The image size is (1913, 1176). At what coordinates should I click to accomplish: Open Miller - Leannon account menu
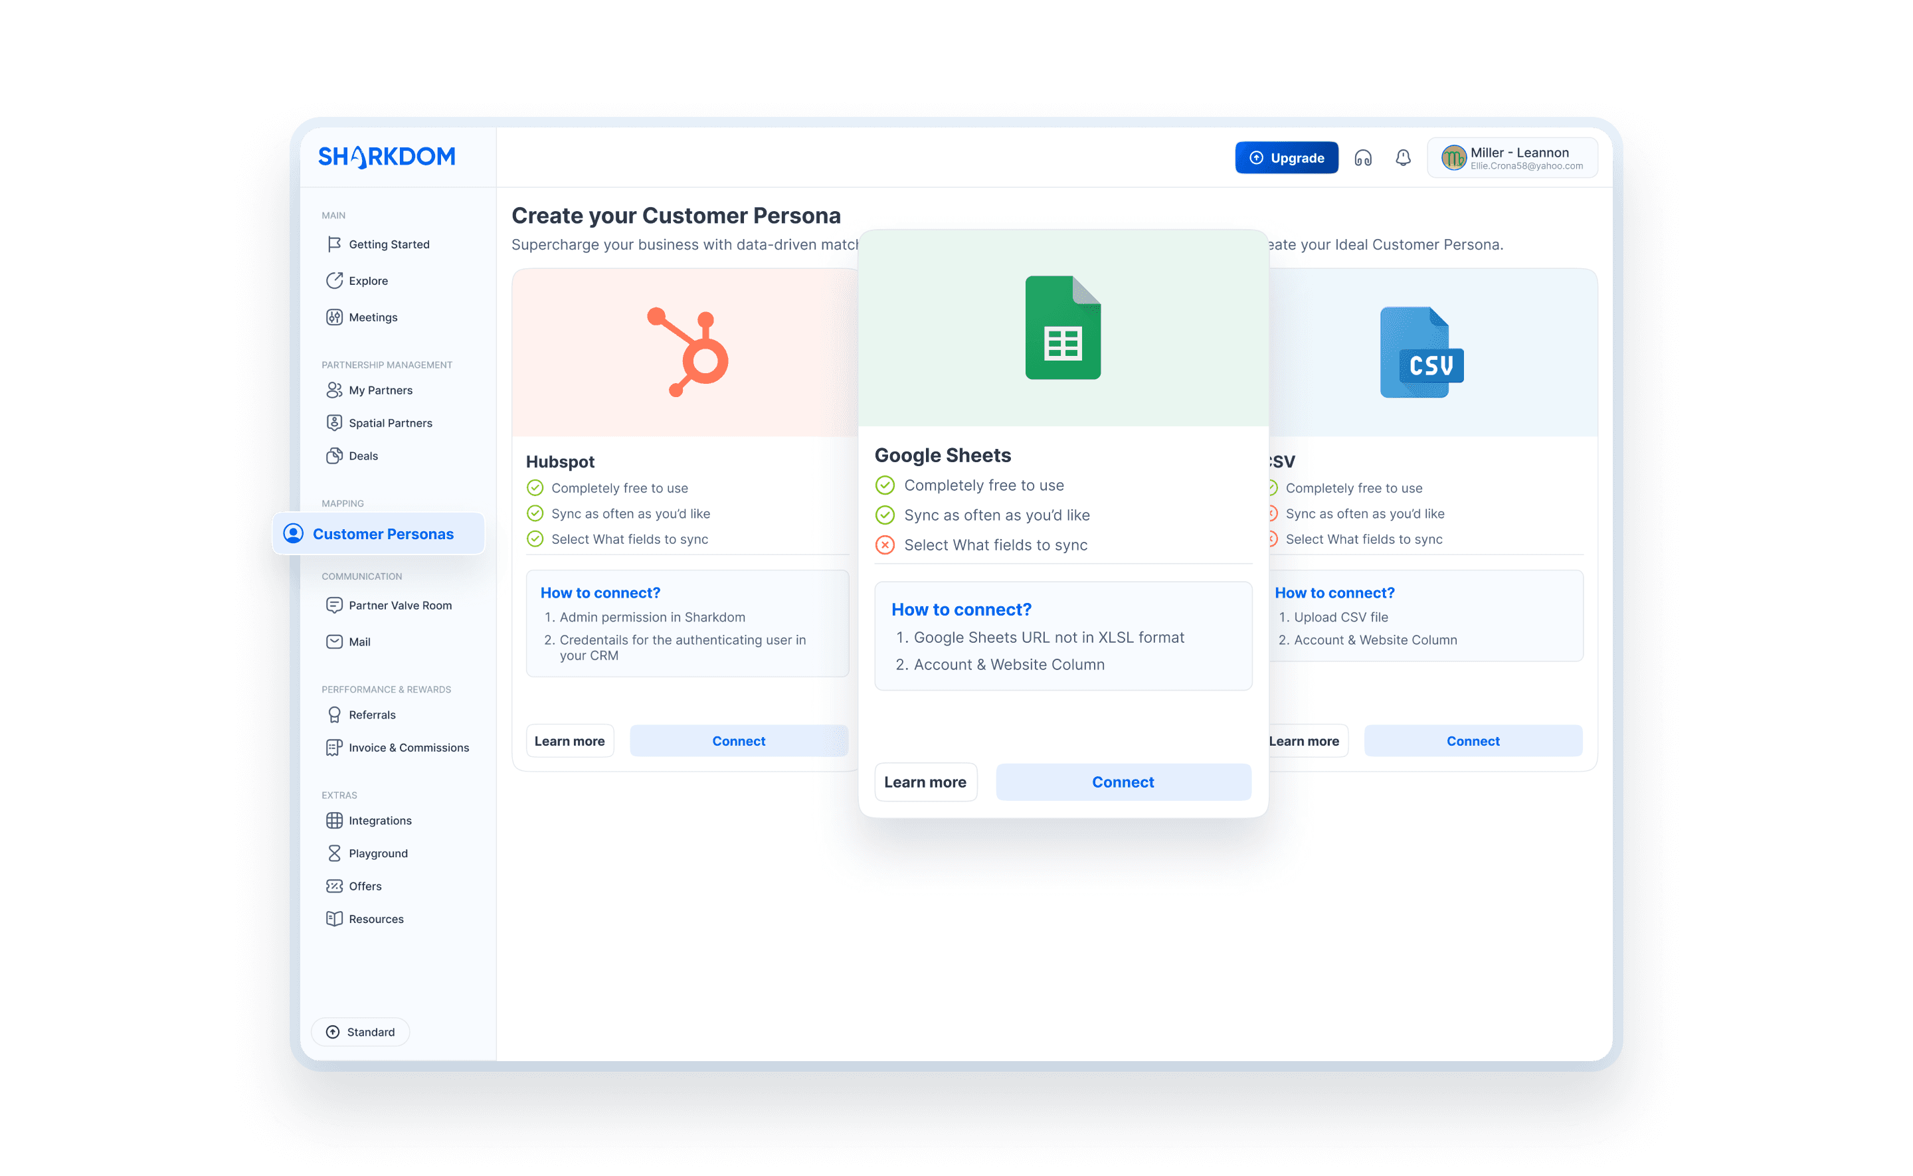click(1512, 158)
